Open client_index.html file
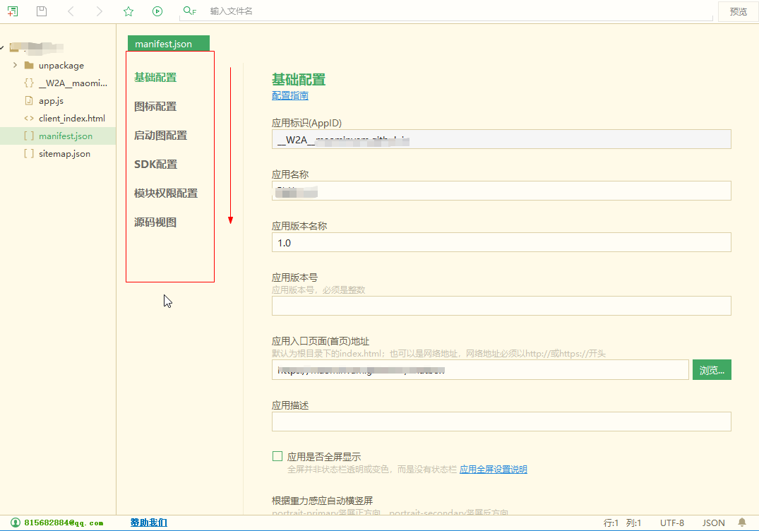Image resolution: width=759 pixels, height=531 pixels. (71, 118)
